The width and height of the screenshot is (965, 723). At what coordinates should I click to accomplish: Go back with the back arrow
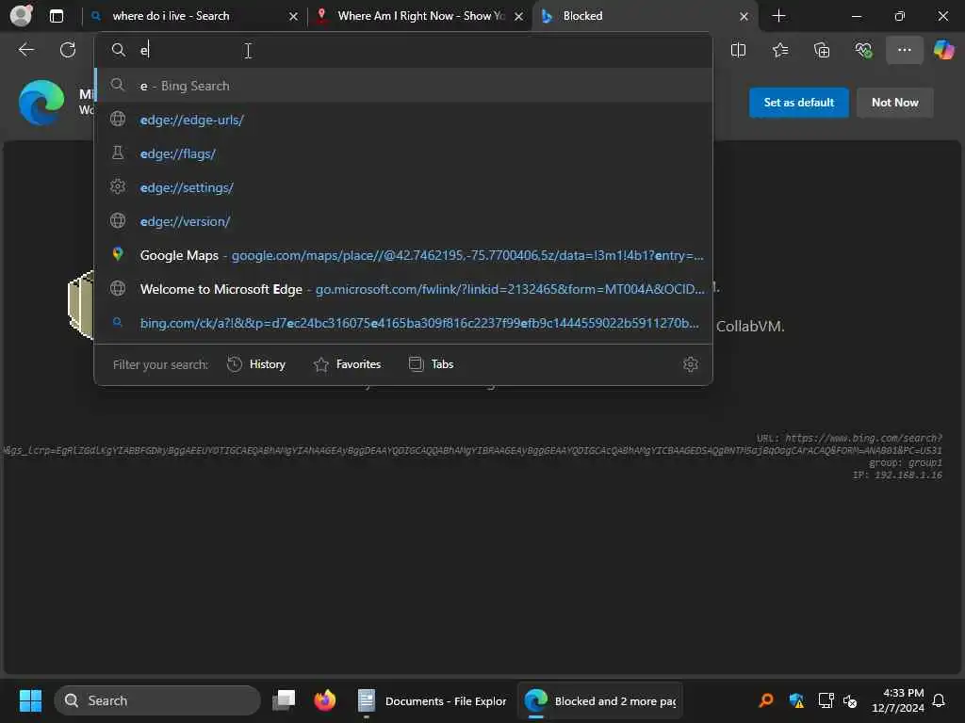(25, 50)
